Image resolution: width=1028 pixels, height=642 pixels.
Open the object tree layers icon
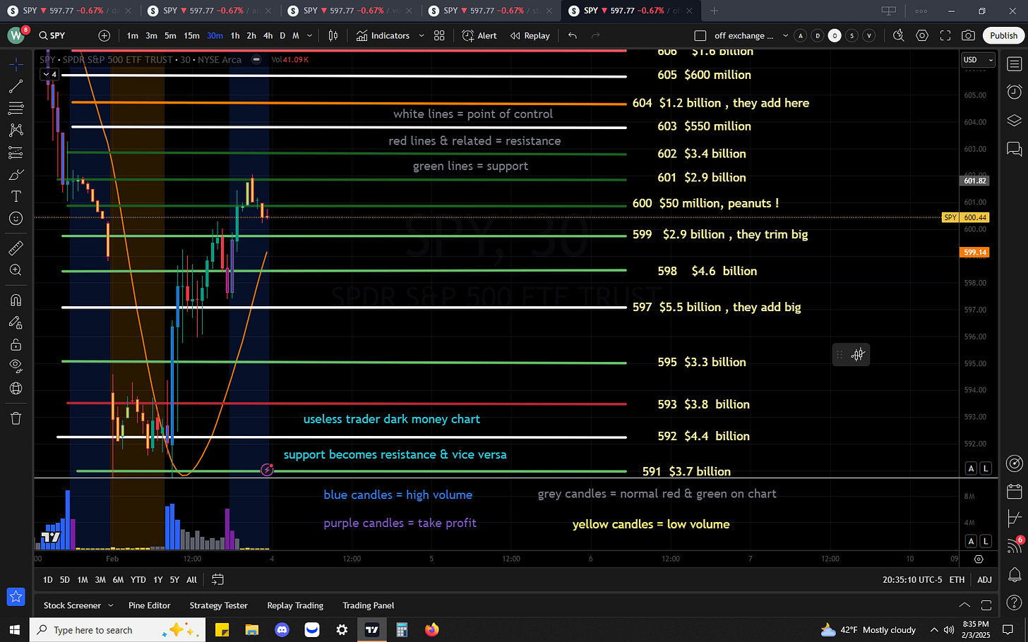pos(1014,120)
